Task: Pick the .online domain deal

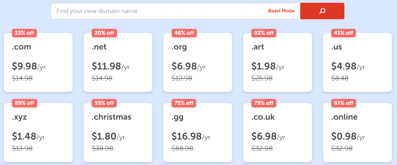Action: [x=357, y=133]
